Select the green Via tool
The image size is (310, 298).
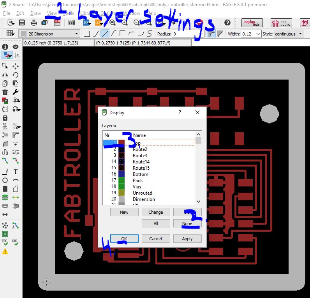(5, 197)
